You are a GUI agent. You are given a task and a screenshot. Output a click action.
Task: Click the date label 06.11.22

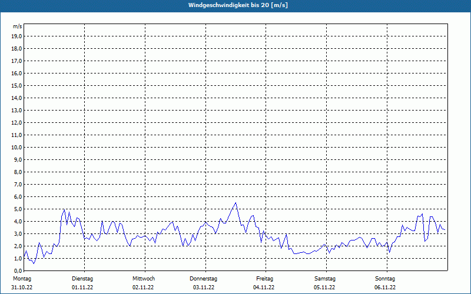[x=385, y=288]
